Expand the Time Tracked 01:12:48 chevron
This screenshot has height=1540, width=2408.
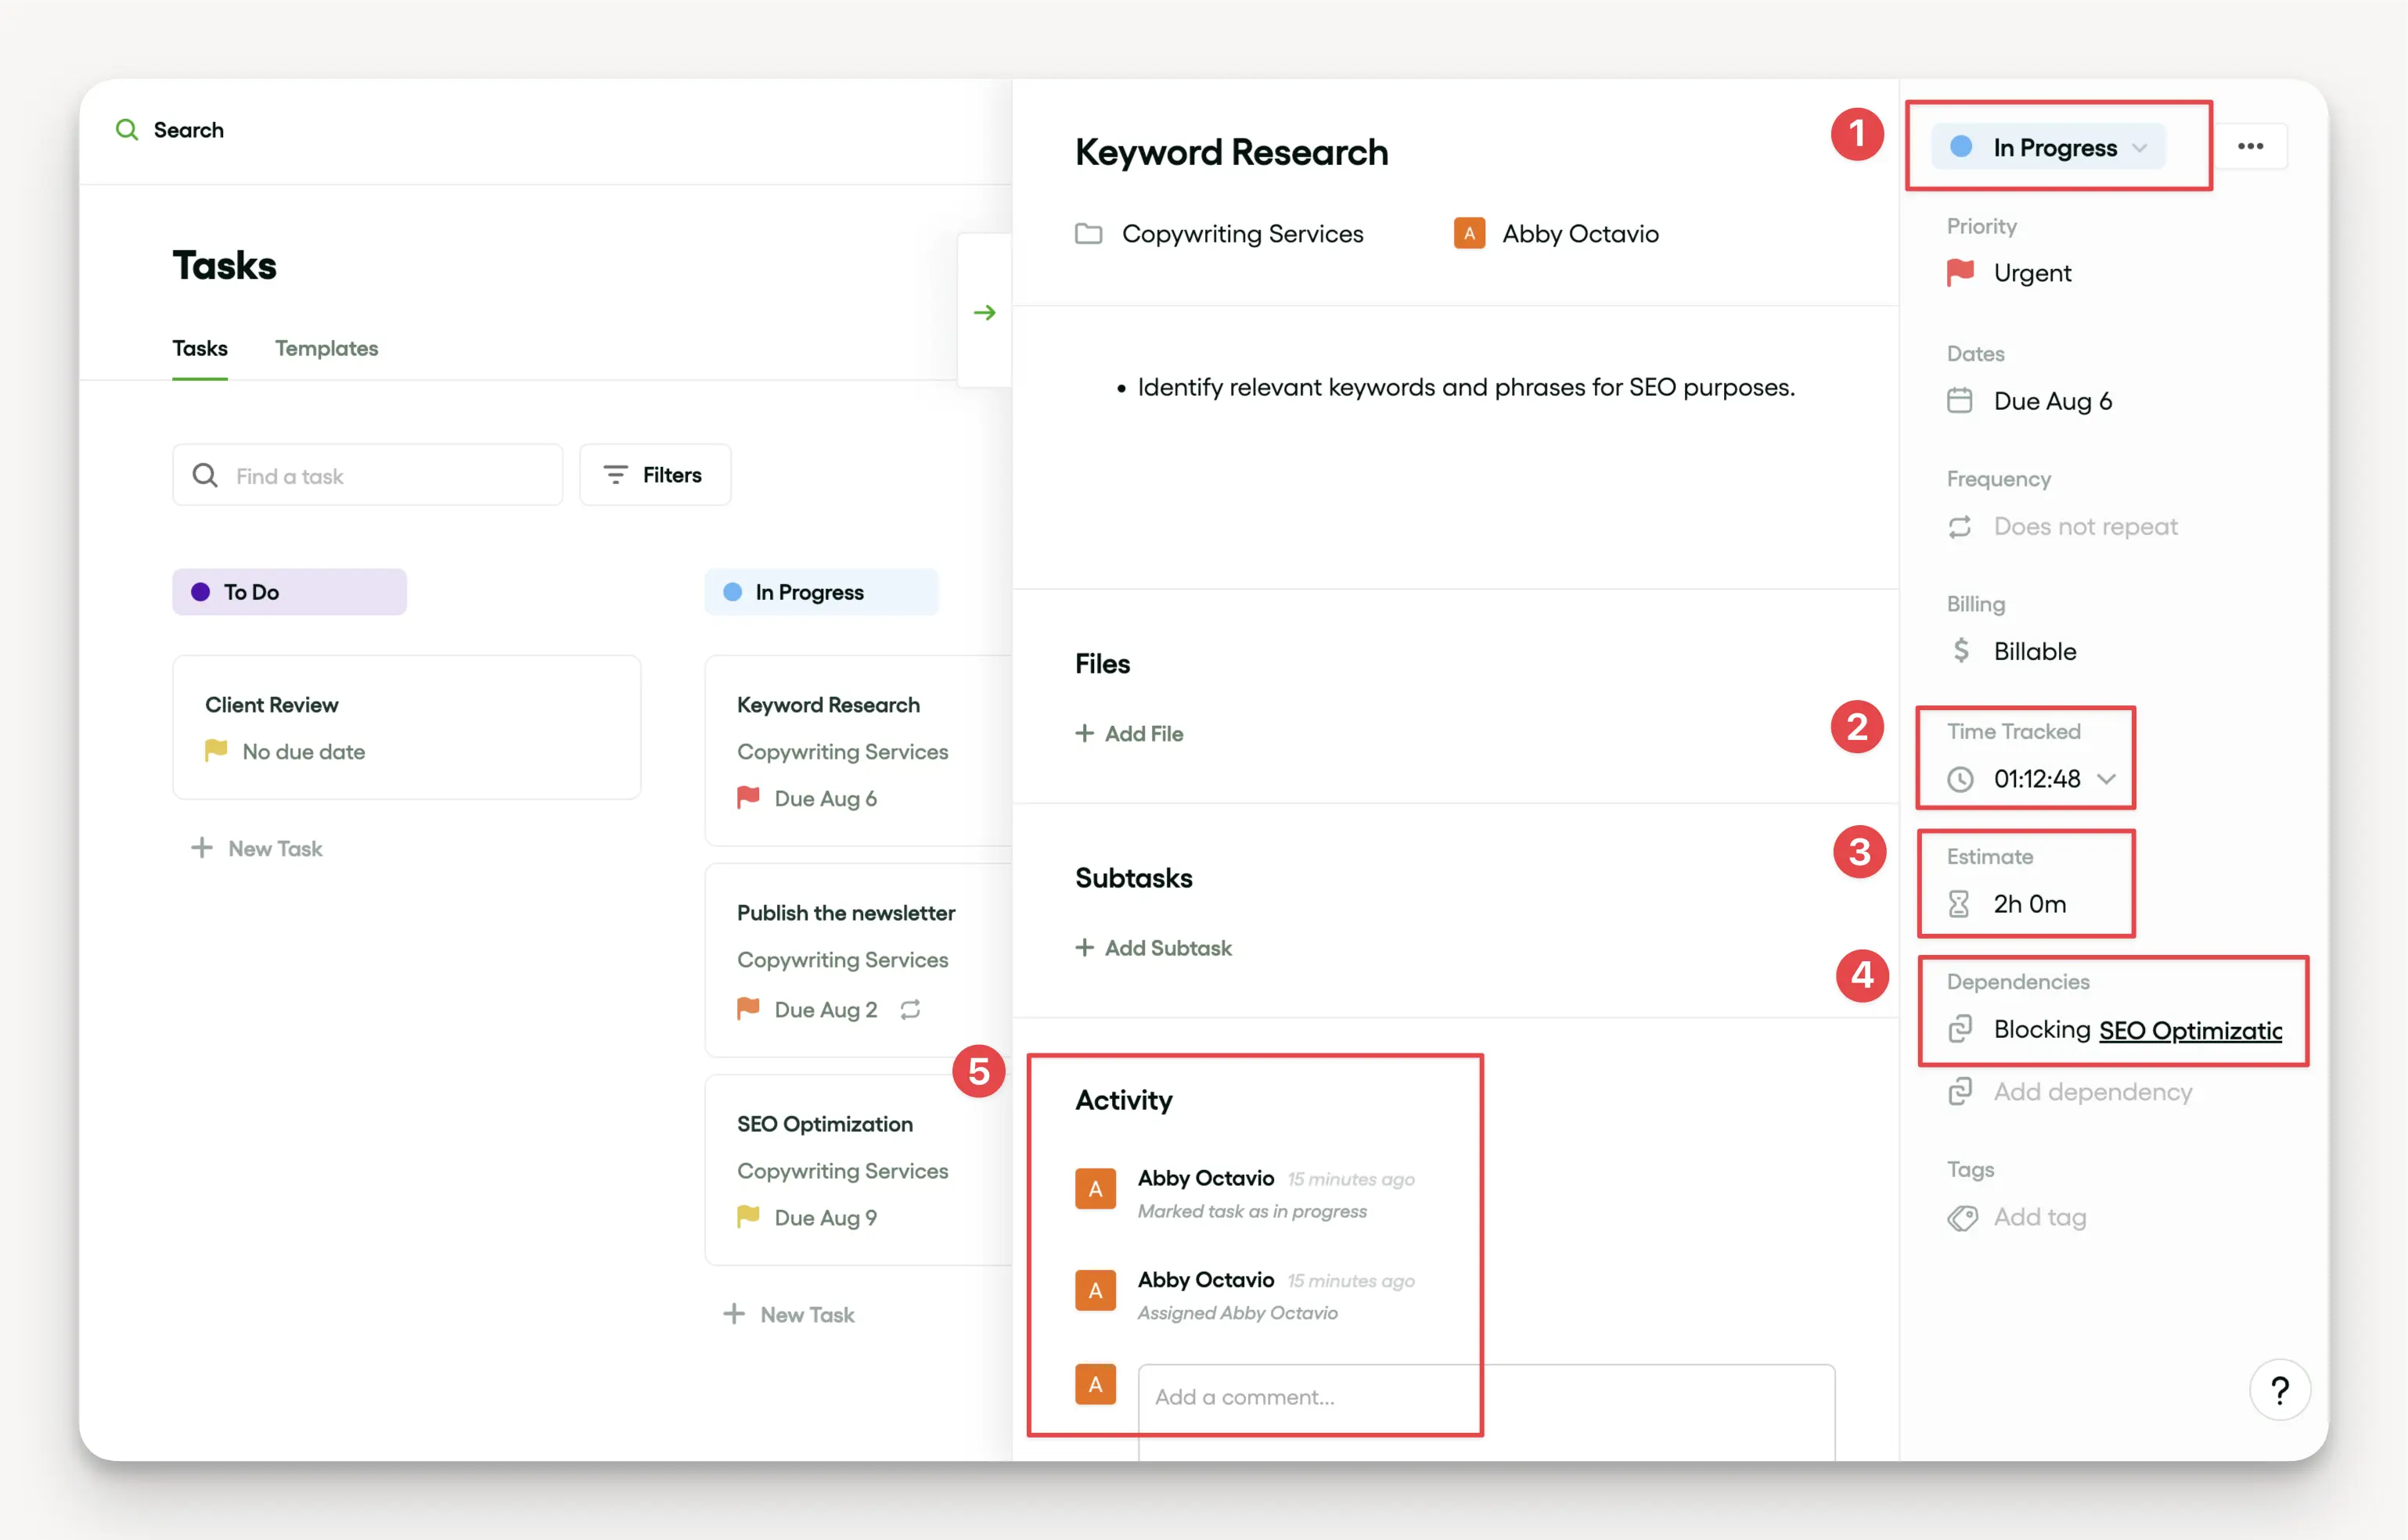pyautogui.click(x=2107, y=779)
